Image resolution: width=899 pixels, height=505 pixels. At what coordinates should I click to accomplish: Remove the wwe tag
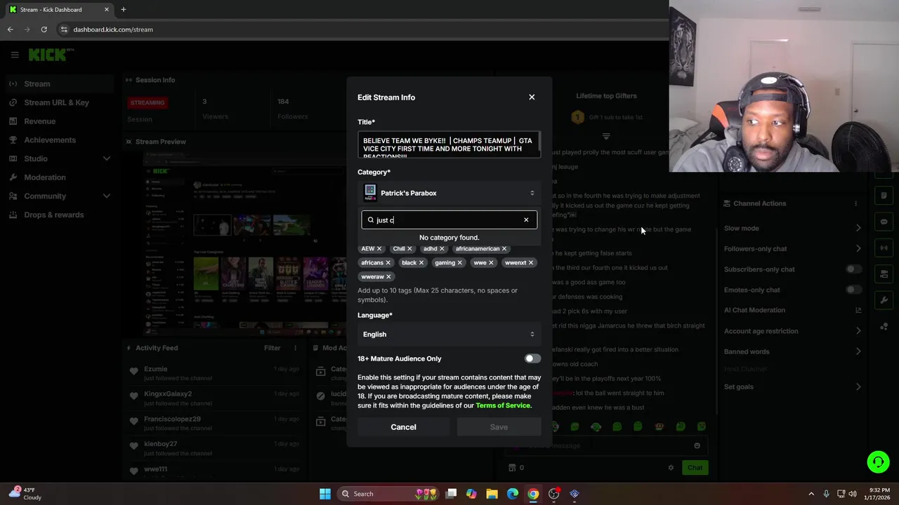(491, 262)
